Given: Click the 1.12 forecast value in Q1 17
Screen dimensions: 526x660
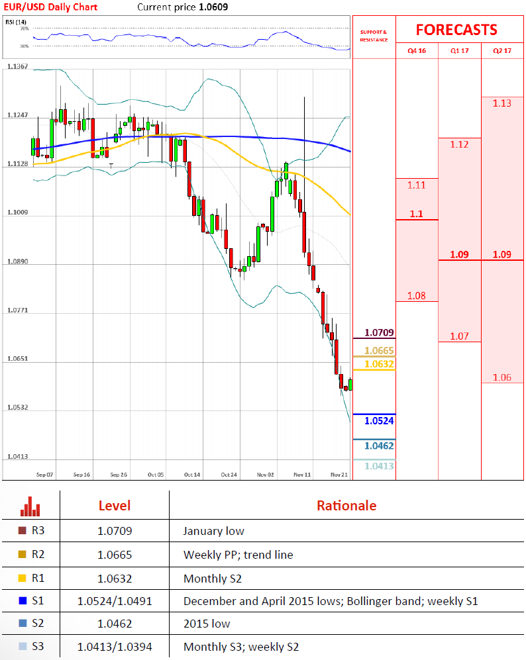Looking at the screenshot, I should [459, 144].
